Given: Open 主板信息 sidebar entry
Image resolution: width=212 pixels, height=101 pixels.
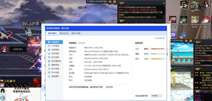Looking at the screenshot, I should tap(54, 50).
